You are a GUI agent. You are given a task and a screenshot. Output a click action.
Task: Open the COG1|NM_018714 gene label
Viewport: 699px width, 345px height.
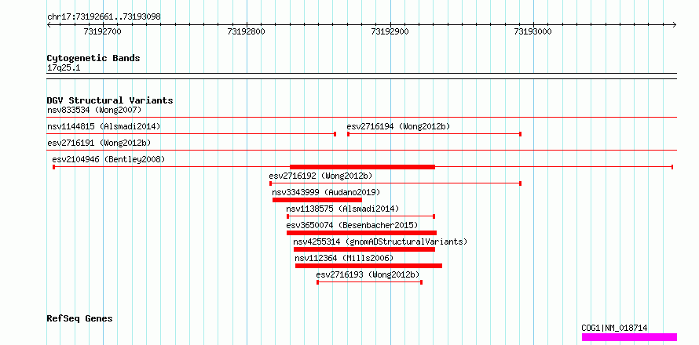point(614,328)
